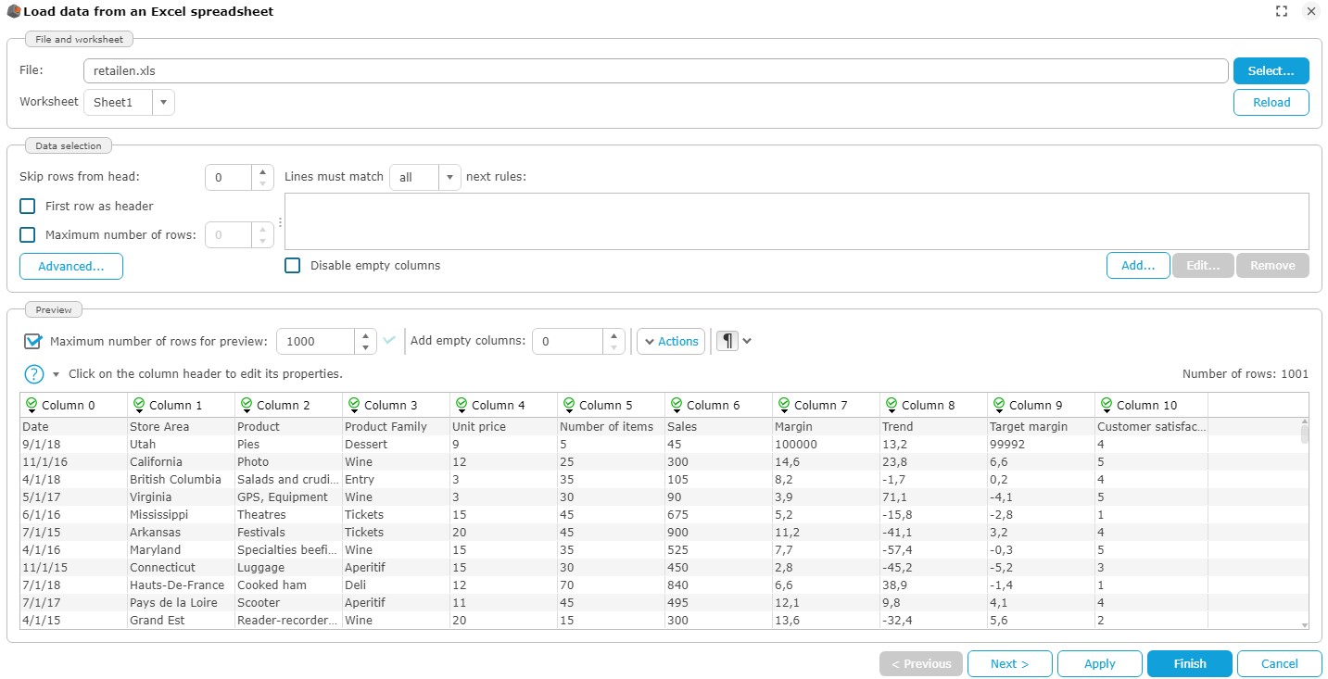Click the Column 5 status check icon
The image size is (1328, 679).
568,405
